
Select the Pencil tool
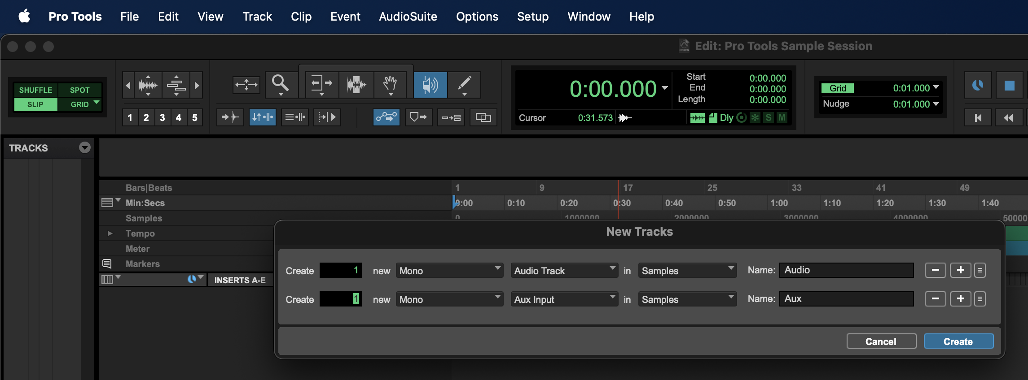coord(464,84)
